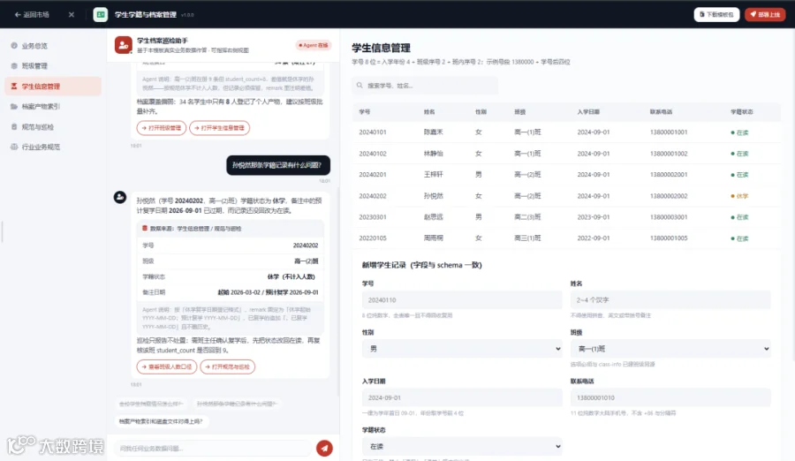Click the chat question input box
The width and height of the screenshot is (795, 461).
(x=213, y=449)
